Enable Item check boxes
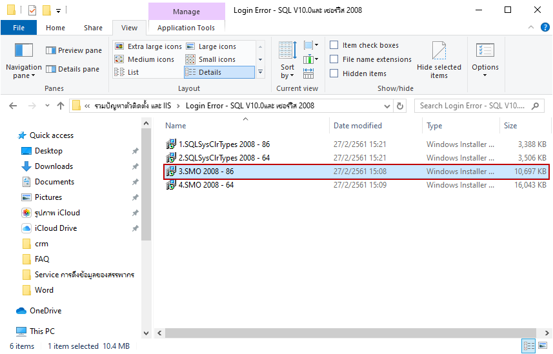Image resolution: width=553 pixels, height=354 pixels. click(x=334, y=45)
